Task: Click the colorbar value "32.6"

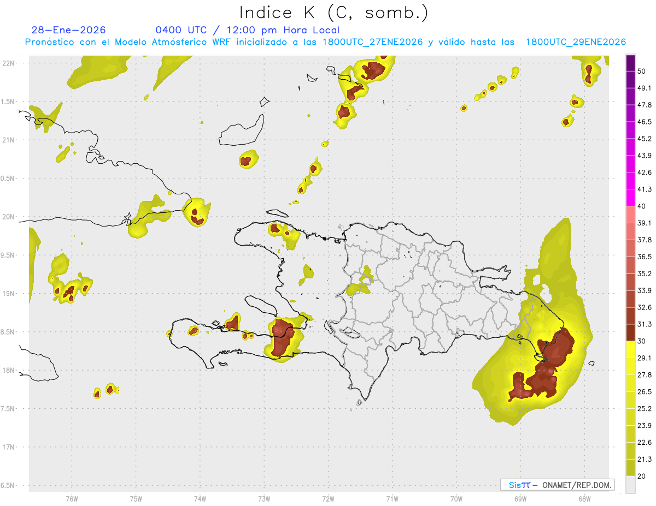Action: pos(645,307)
